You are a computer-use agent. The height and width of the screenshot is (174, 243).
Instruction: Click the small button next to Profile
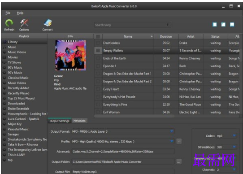pos(179,141)
